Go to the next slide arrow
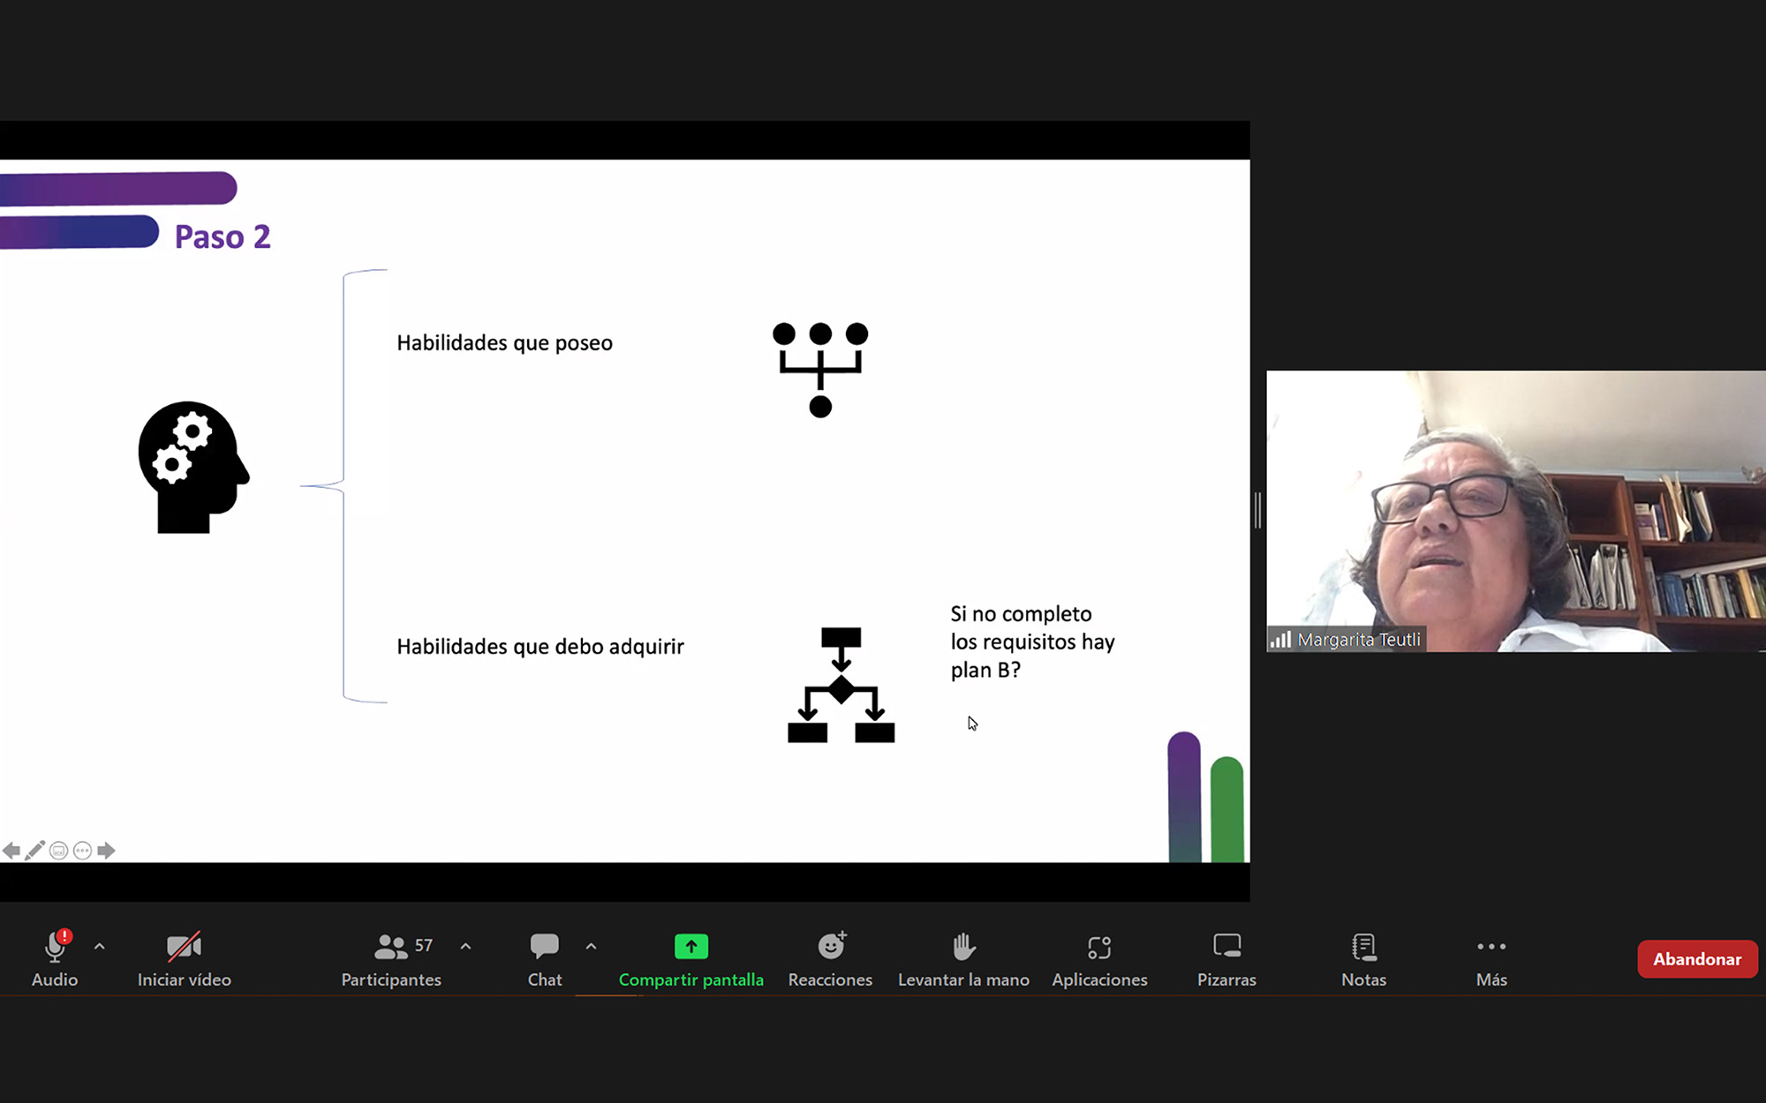Image resolution: width=1766 pixels, height=1103 pixels. pos(106,851)
